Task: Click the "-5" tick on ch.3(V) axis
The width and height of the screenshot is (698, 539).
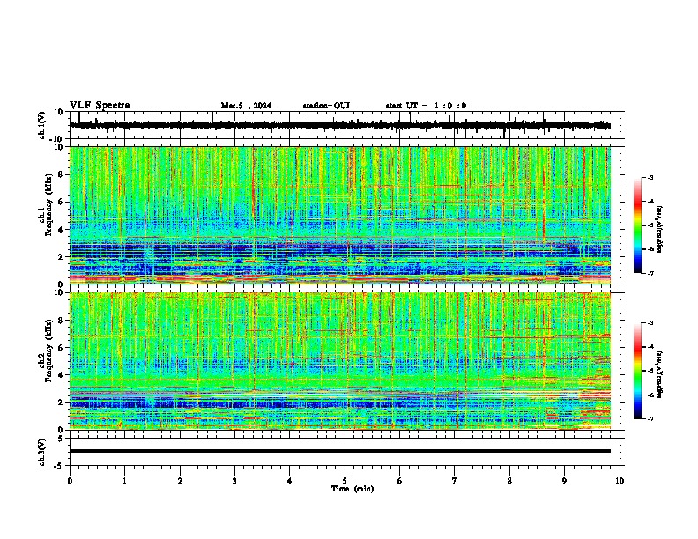Action: (x=59, y=466)
